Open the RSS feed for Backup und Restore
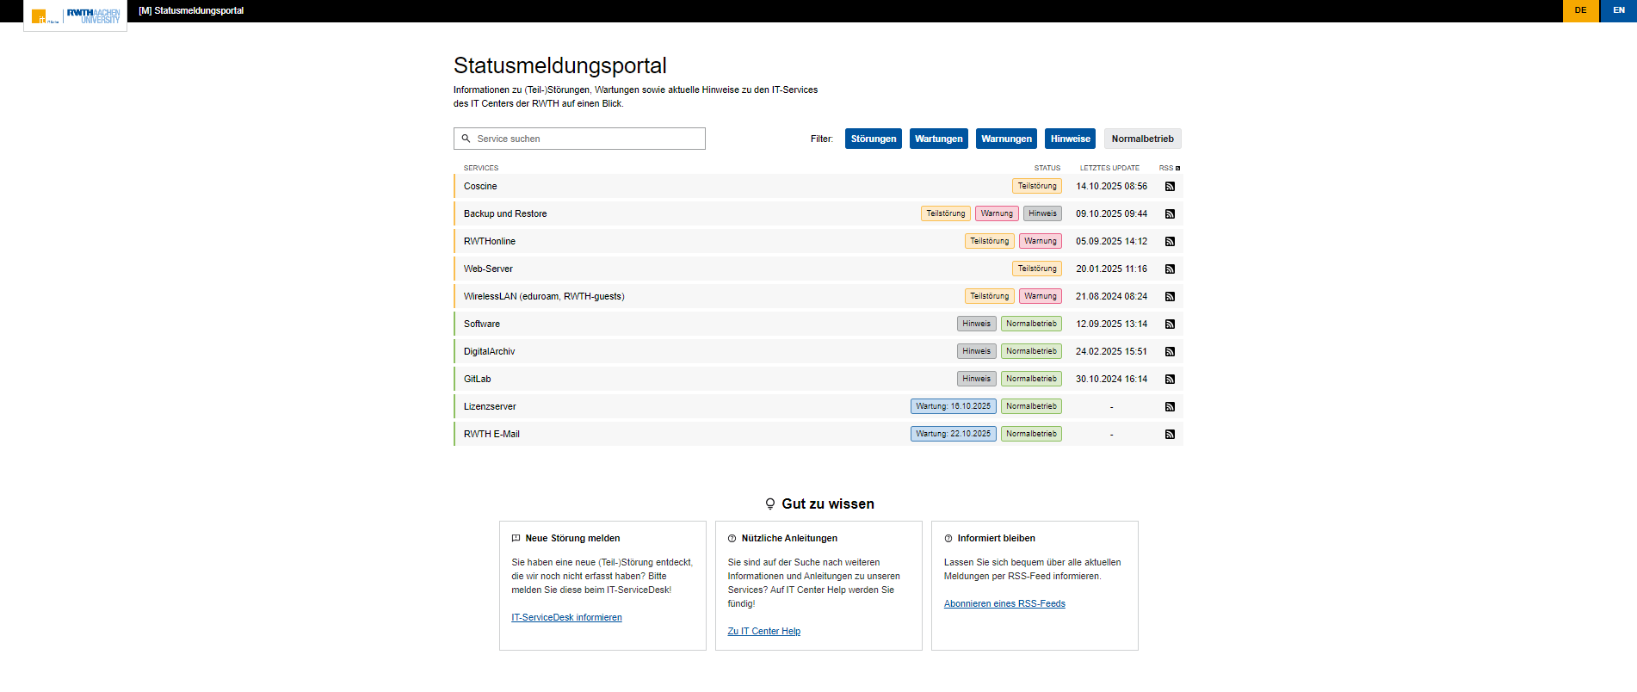Viewport: 1637px width, 692px height. [1170, 214]
